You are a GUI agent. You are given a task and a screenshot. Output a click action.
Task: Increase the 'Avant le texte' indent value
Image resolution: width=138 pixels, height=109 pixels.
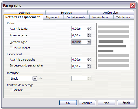(x=89, y=28)
